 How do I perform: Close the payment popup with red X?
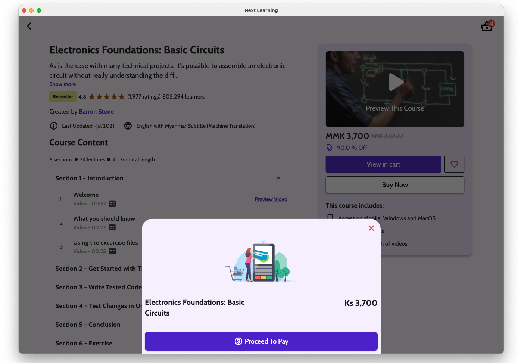[371, 228]
